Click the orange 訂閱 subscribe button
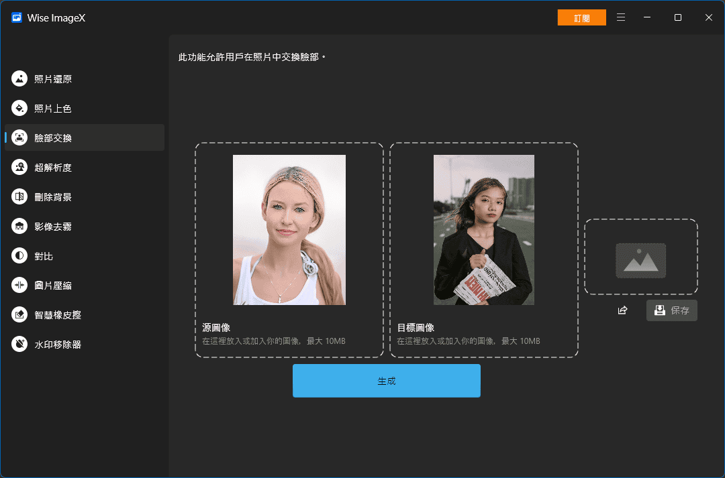This screenshot has width=725, height=478. (581, 18)
